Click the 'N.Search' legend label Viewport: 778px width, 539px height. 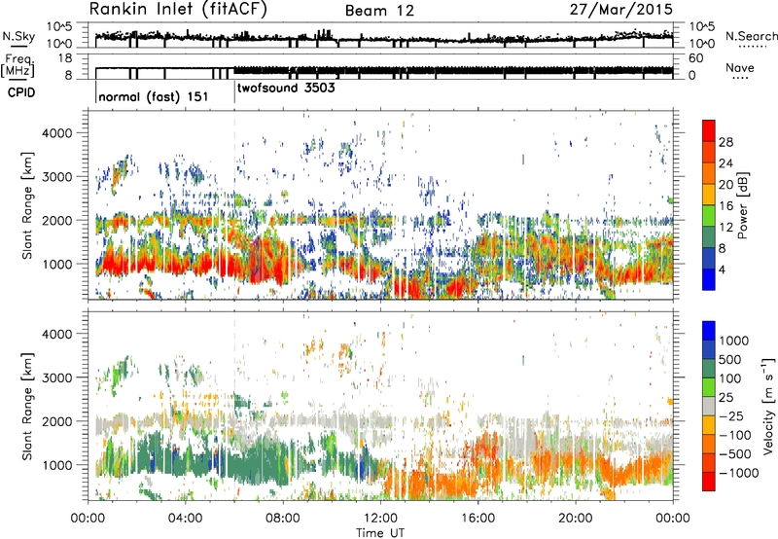pyautogui.click(x=751, y=36)
